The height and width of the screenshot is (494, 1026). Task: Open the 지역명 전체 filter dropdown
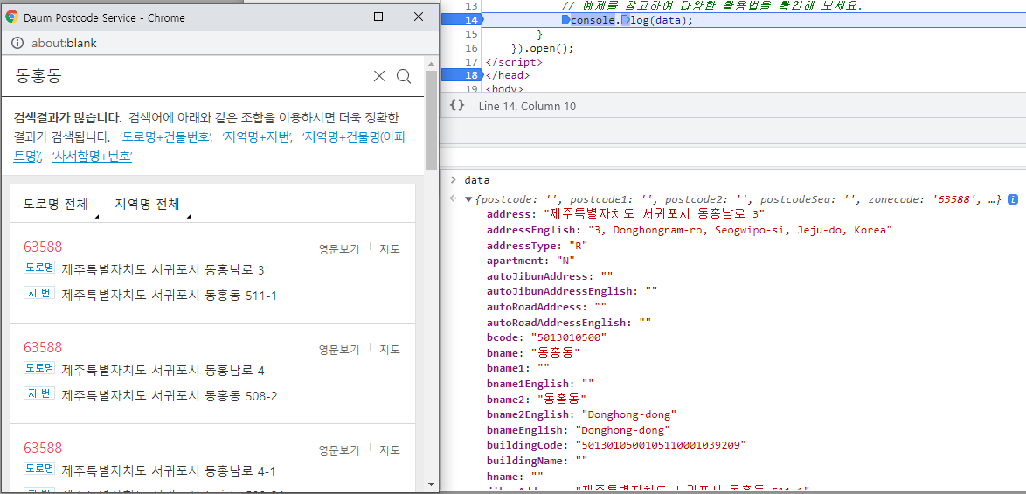coord(152,204)
